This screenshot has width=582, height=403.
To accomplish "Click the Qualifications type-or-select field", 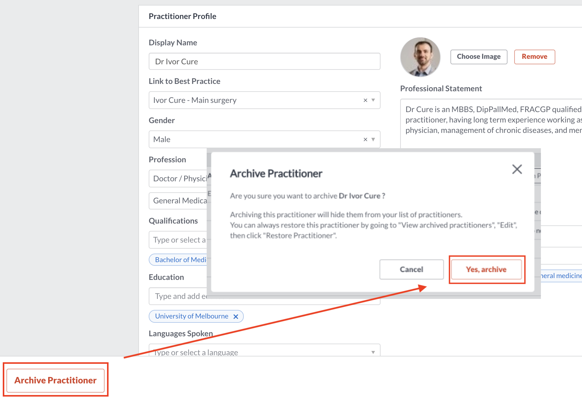I will pos(178,240).
